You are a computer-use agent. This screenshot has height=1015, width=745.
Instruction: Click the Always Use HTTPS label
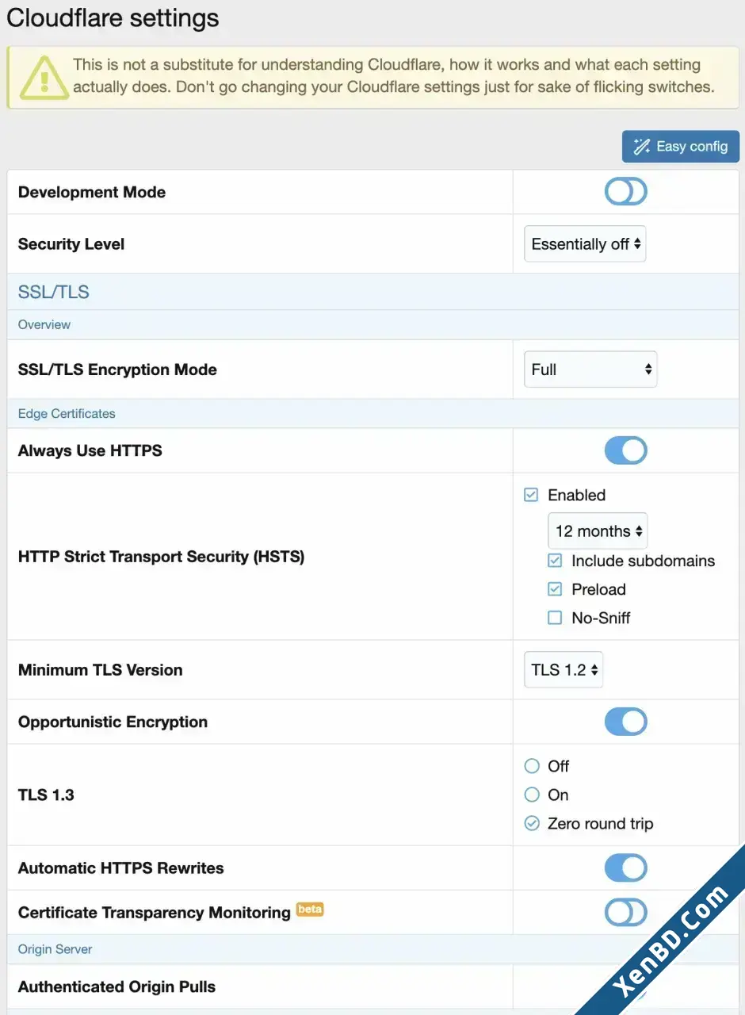coord(90,450)
